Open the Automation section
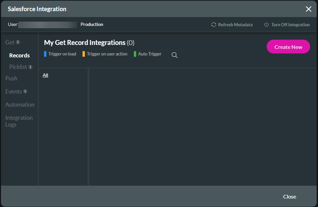 point(20,105)
